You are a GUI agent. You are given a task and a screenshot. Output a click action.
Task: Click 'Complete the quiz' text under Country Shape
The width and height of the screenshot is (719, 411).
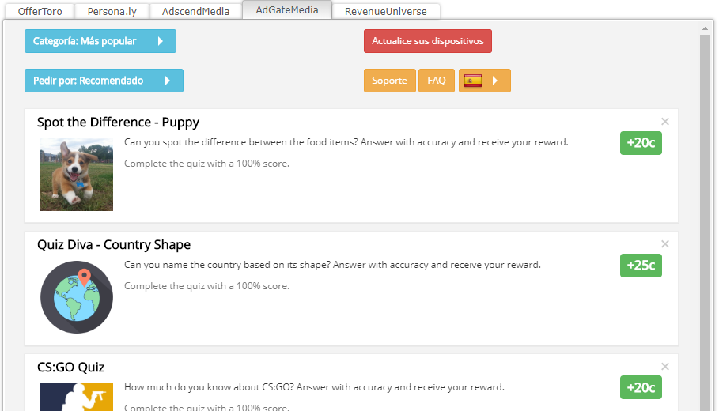tap(206, 286)
